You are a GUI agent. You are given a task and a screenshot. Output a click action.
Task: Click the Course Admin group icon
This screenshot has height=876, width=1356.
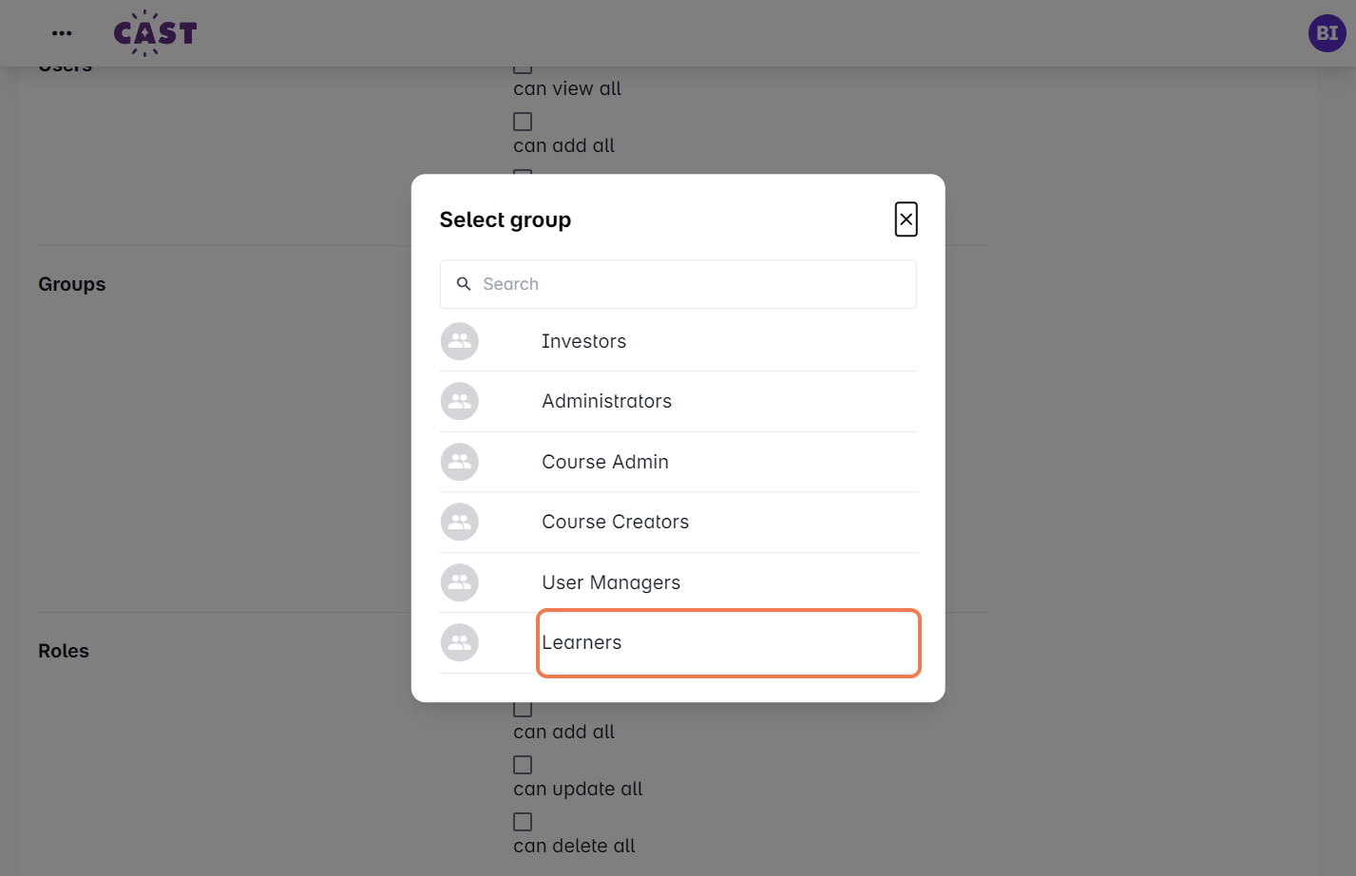tap(460, 462)
